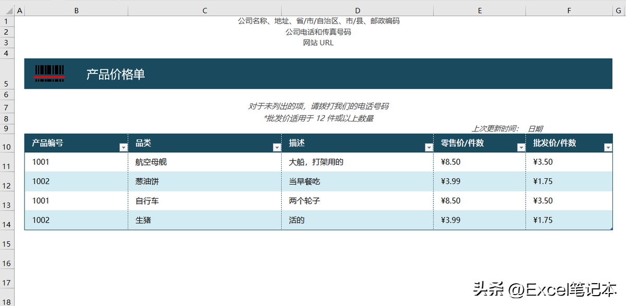Select product number 1001 in 航空母舰 row
Screen dimensions: 626x306
(x=76, y=162)
